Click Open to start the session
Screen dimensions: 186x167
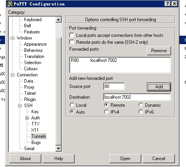click(x=125, y=159)
